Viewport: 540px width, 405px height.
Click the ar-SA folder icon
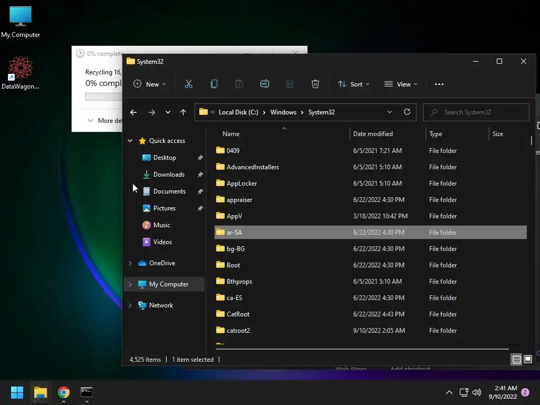(x=220, y=232)
